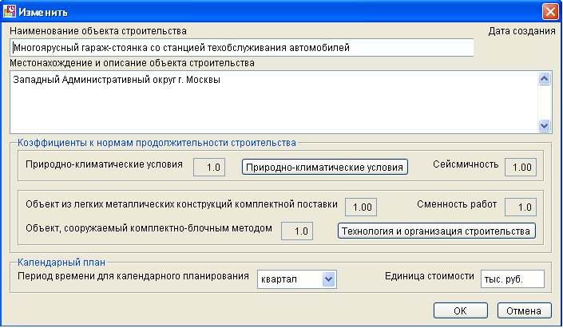Click the application icon in the title bar
Screen dimensions: 563x328
coord(10,11)
